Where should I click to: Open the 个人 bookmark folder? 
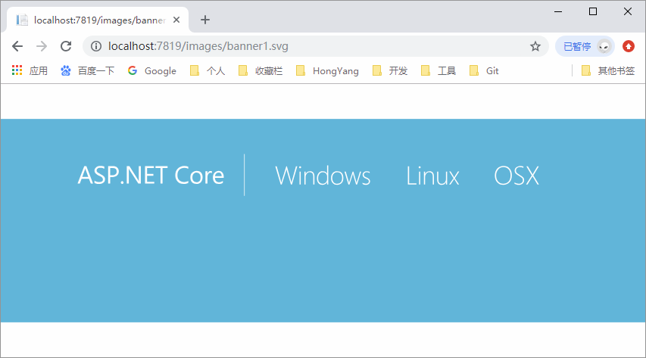click(x=208, y=71)
